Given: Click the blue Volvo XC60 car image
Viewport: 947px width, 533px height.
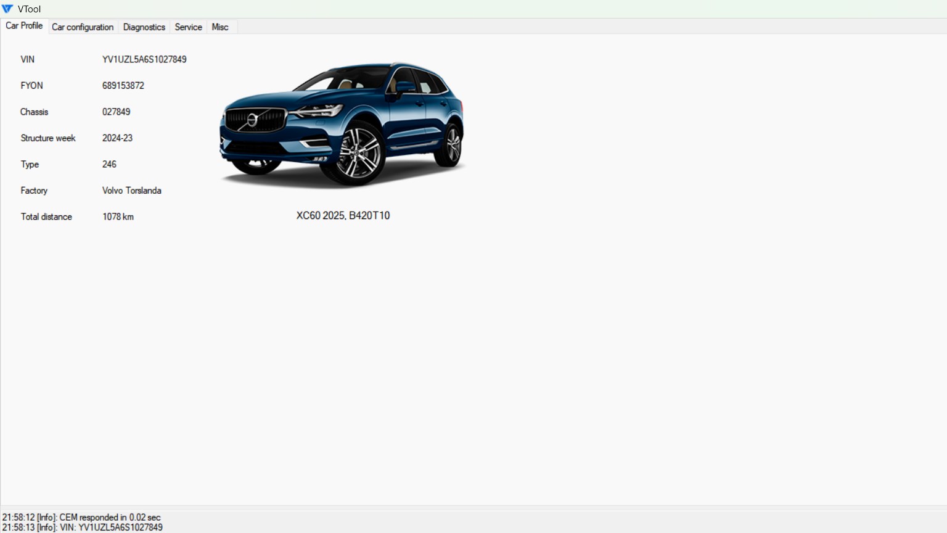Looking at the screenshot, I should point(342,123).
